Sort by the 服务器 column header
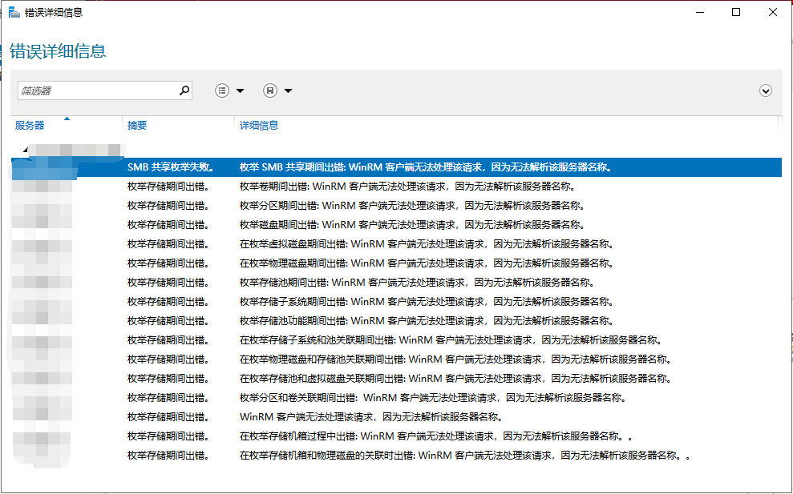793x494 pixels. 30,125
